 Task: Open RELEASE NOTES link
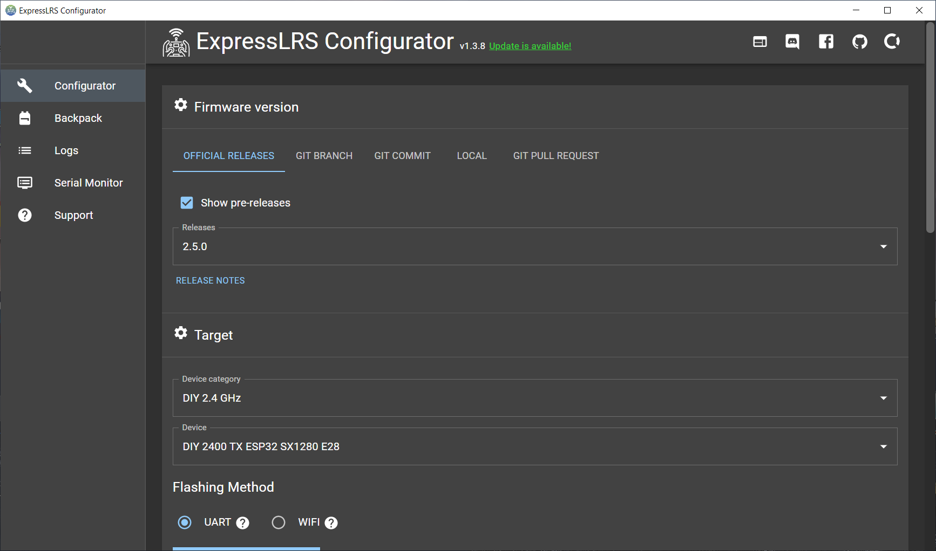coord(211,280)
